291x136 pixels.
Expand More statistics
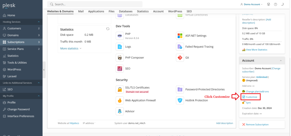coord(71,48)
